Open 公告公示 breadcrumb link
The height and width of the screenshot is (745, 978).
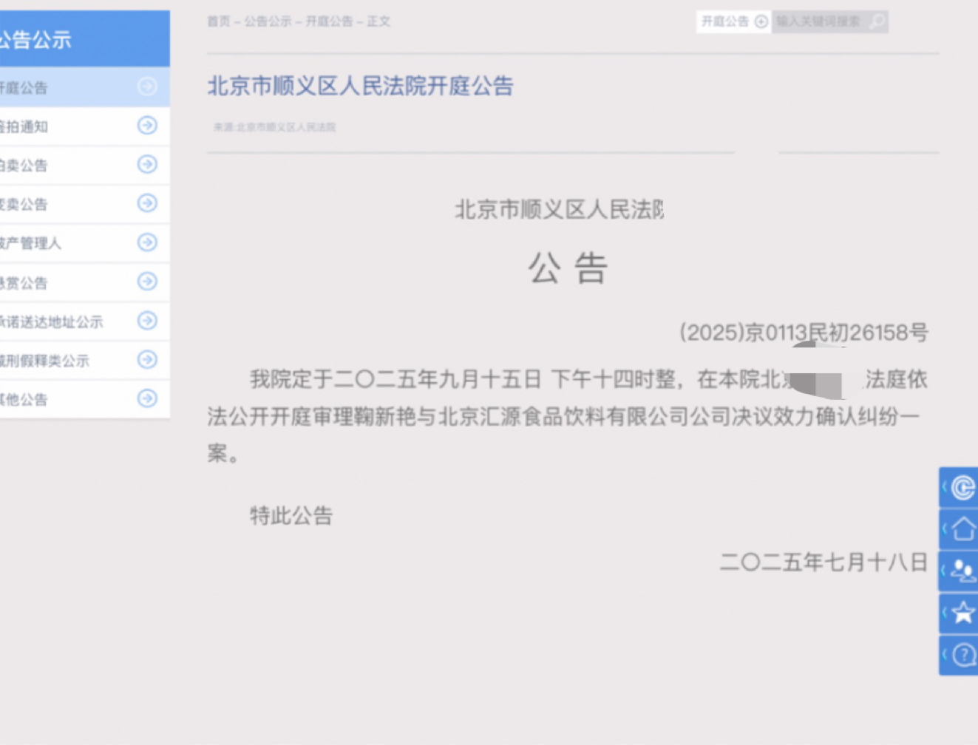268,21
